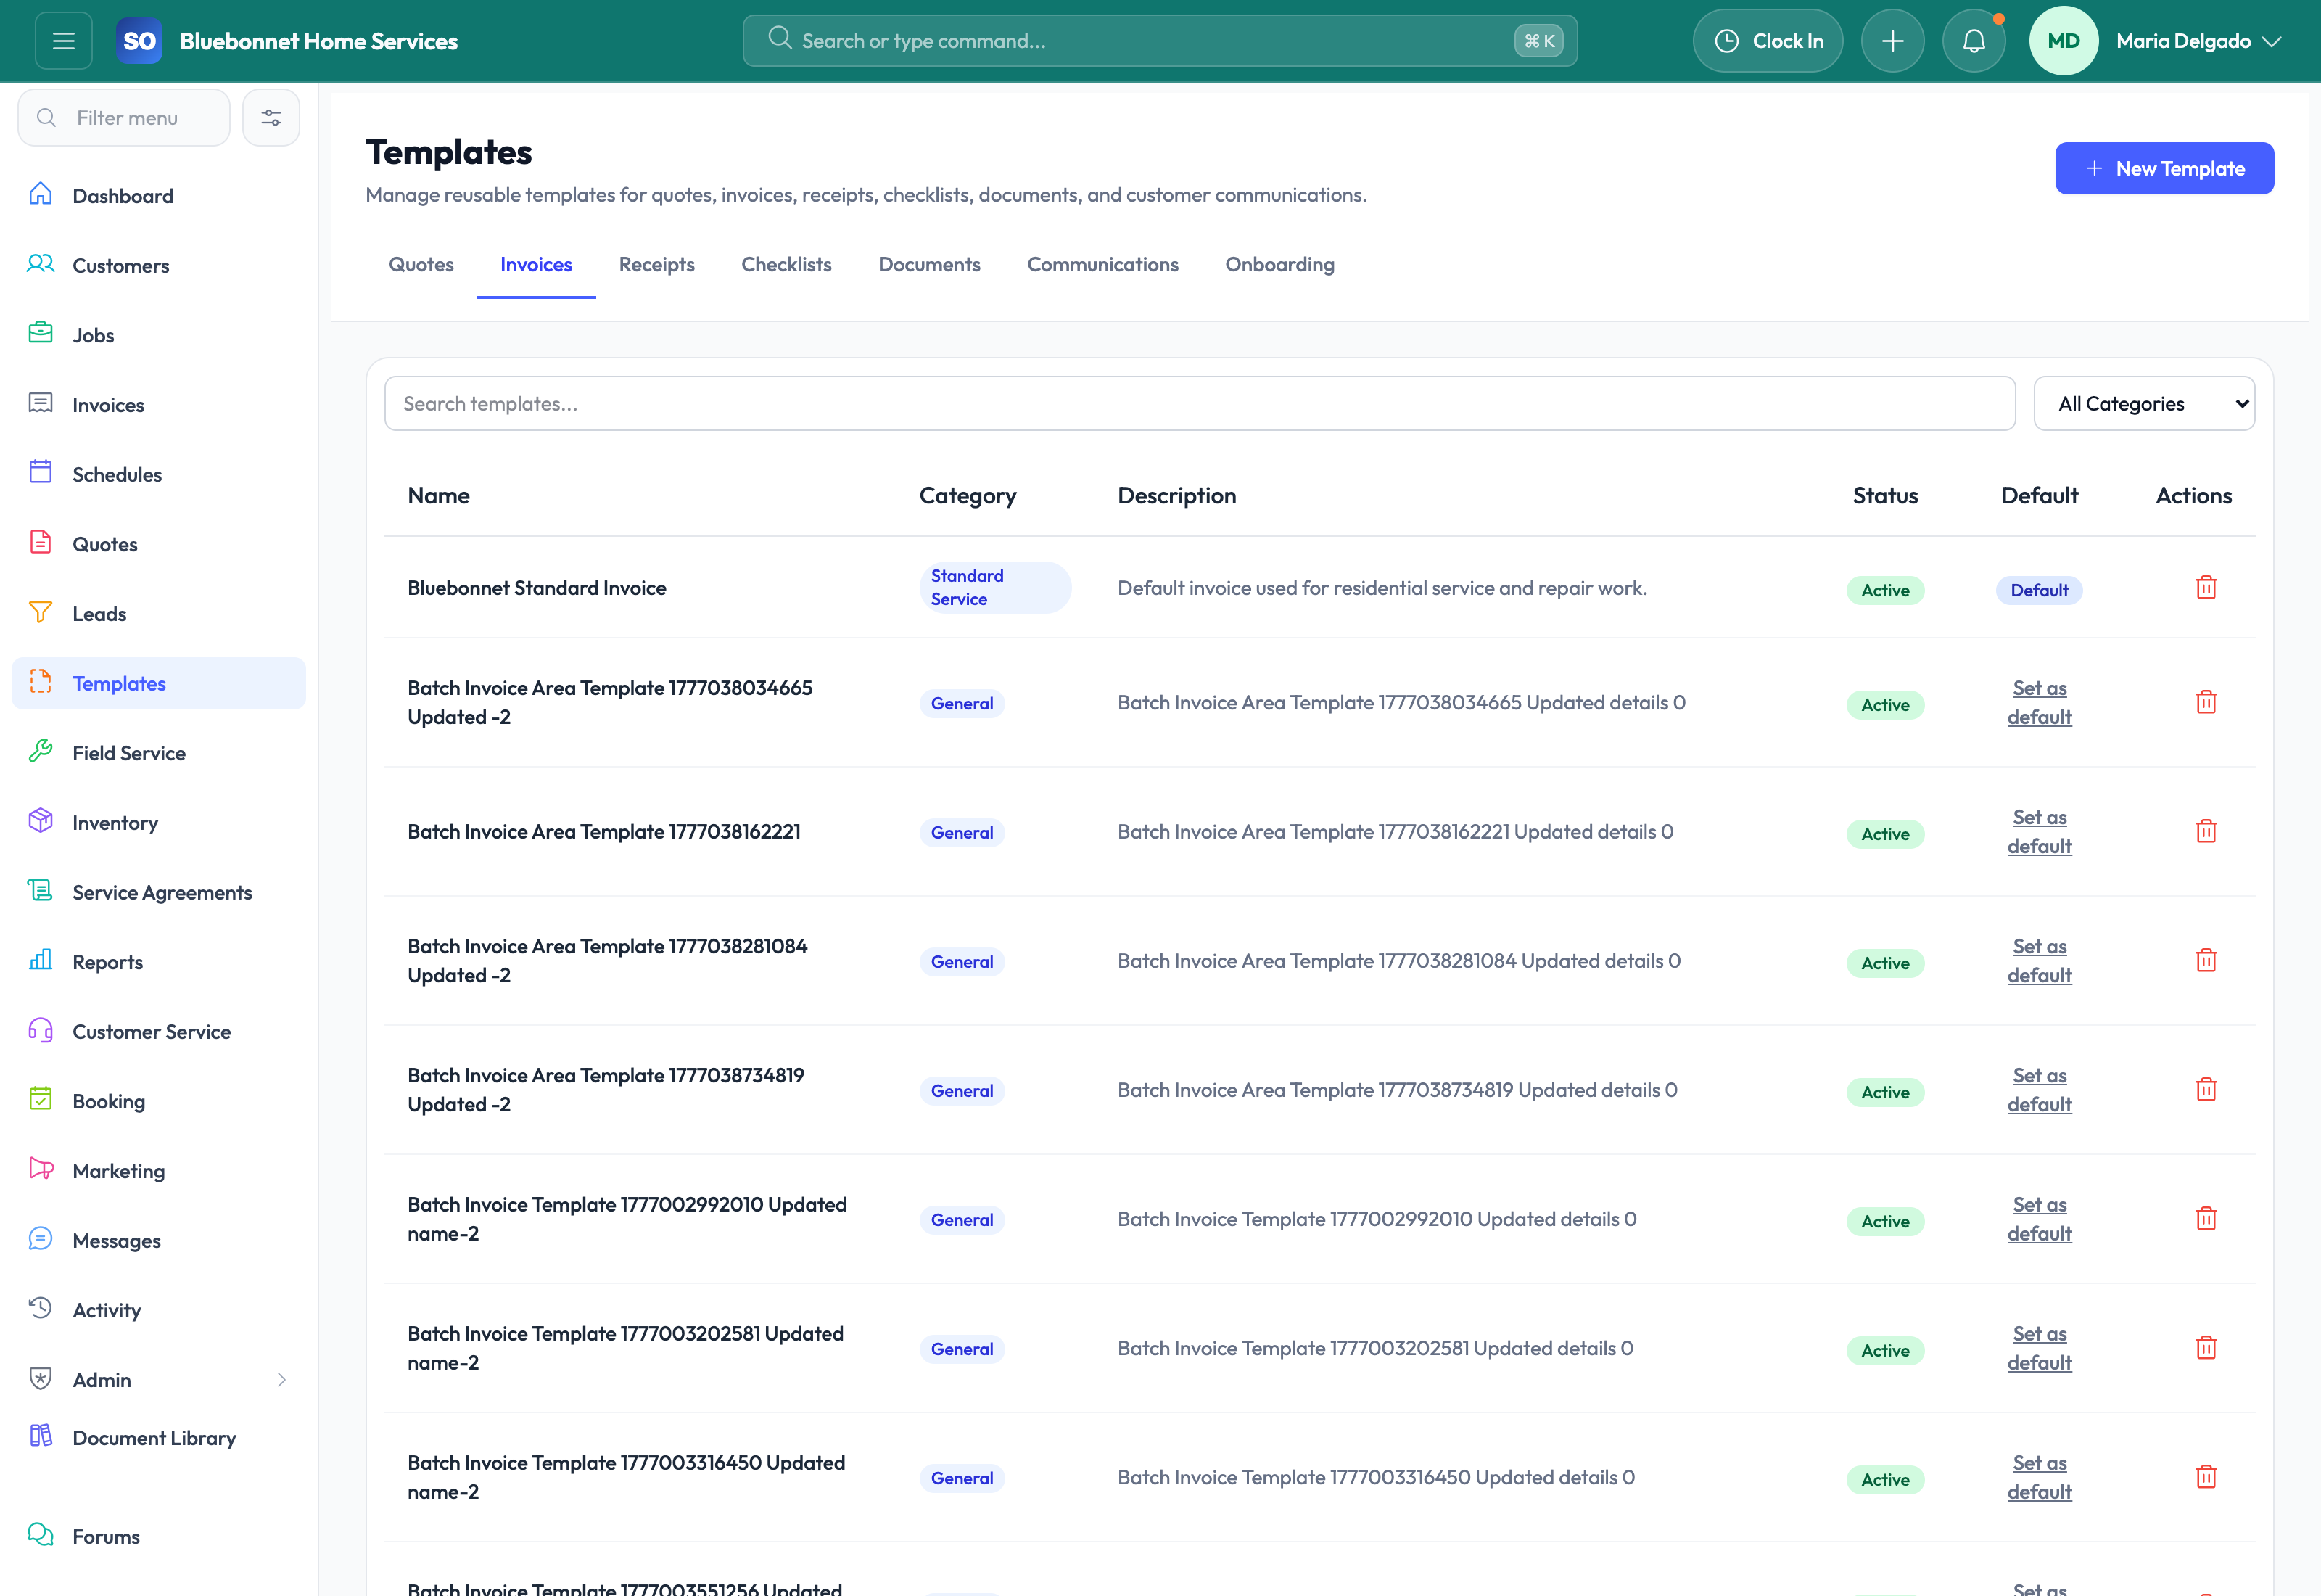Screen dimensions: 2321x1596
Task: Click the Field Service wrench icon
Action: click(41, 751)
